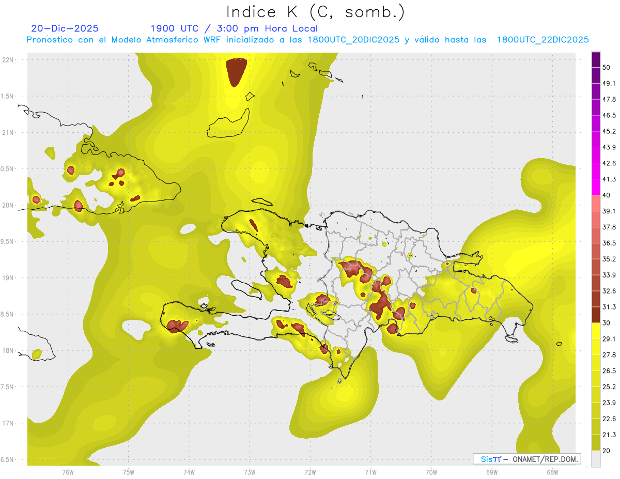
Task: Click the longitude label "72W"
Action: coord(310,472)
